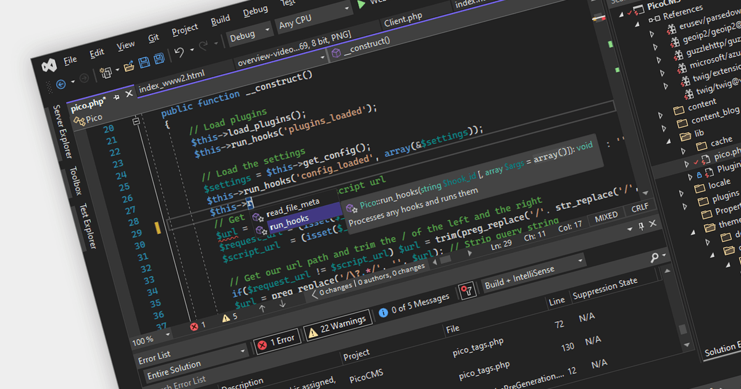Select read_file_meta in the IntelliSense list
The width and height of the screenshot is (741, 389).
(293, 208)
